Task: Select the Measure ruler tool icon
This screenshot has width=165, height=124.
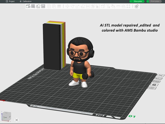Action: (118, 6)
